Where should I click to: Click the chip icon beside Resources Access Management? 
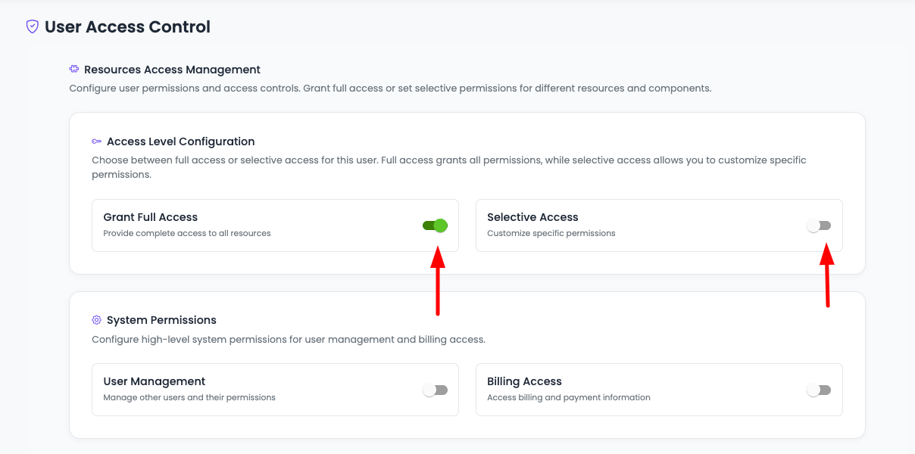74,70
